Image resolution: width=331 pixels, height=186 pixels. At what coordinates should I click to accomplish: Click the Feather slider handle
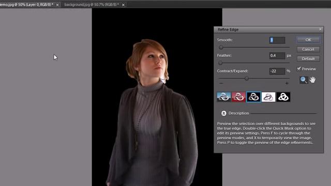[220, 63]
